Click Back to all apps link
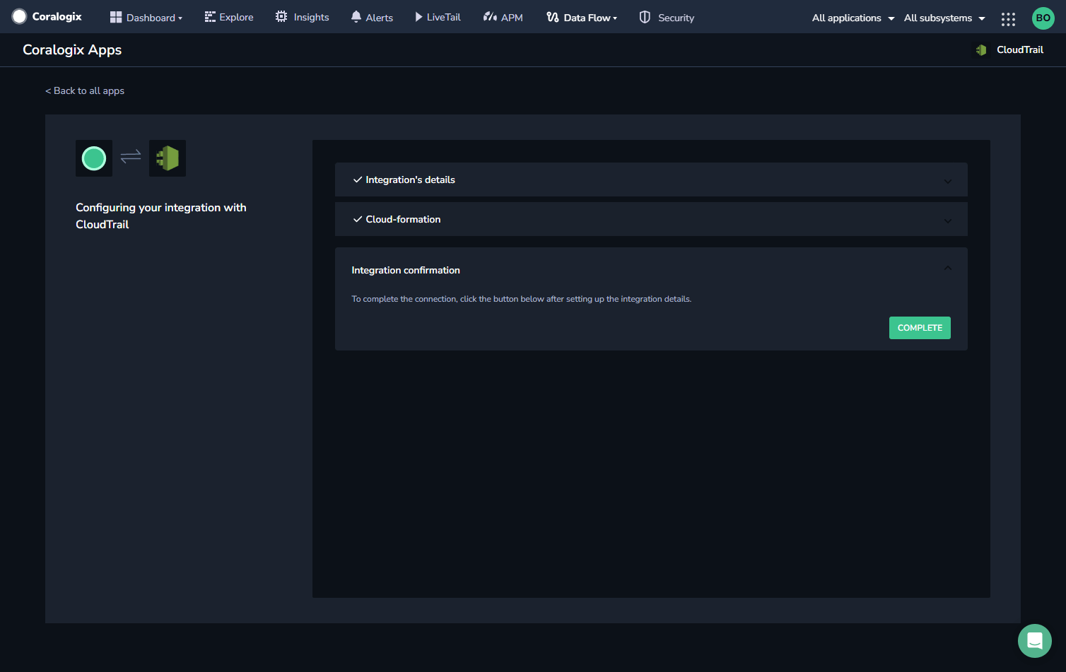The image size is (1066, 672). click(85, 90)
